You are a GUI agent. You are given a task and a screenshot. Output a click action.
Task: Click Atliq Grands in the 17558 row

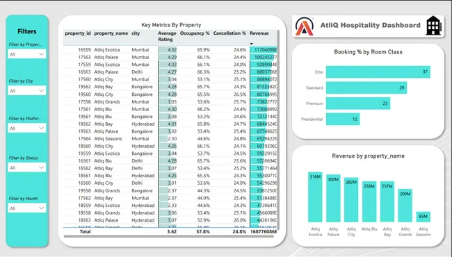107,102
